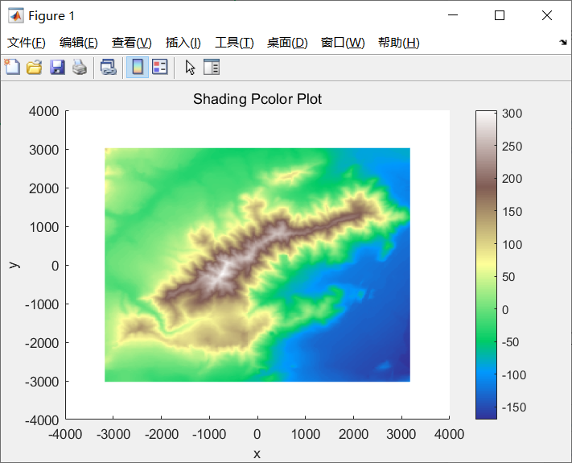Screen dimensions: 572x463
Task: Click the MATLAB logo in title bar
Action: coord(15,15)
